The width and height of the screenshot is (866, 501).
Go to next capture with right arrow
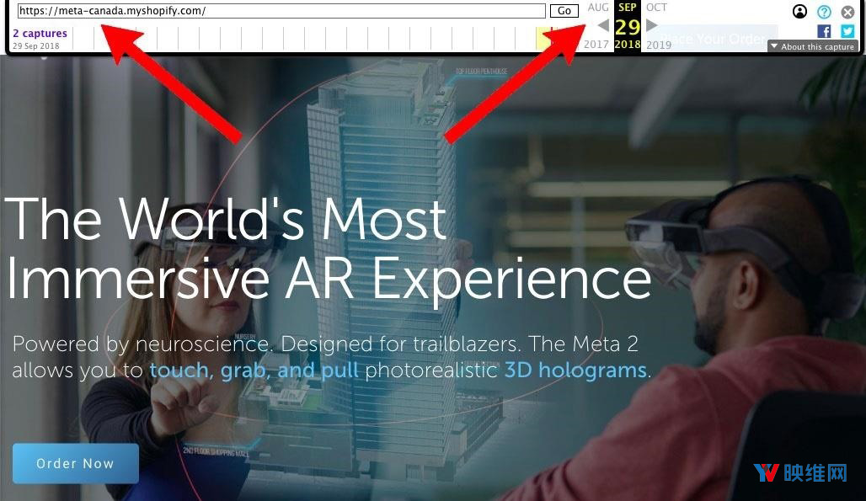tap(652, 25)
